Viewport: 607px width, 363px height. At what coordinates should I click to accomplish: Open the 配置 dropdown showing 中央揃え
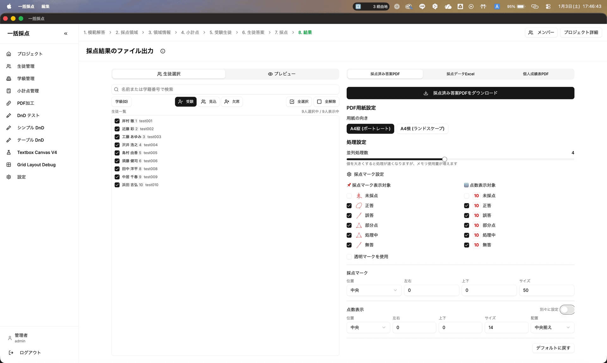point(552,327)
